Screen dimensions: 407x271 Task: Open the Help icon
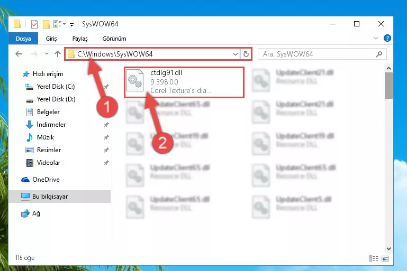(x=387, y=39)
